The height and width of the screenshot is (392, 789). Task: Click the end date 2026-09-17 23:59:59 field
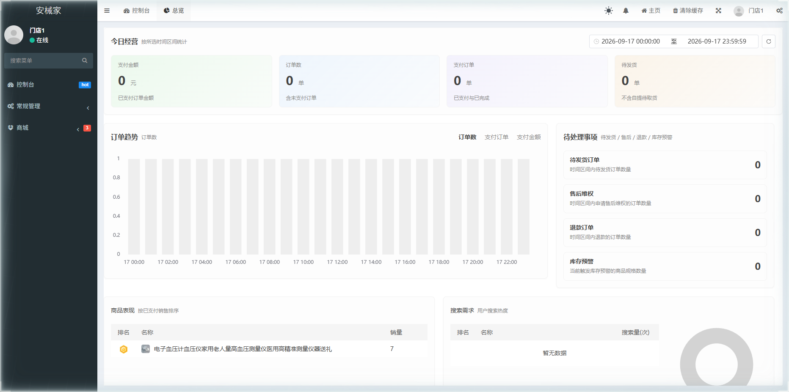click(x=717, y=41)
